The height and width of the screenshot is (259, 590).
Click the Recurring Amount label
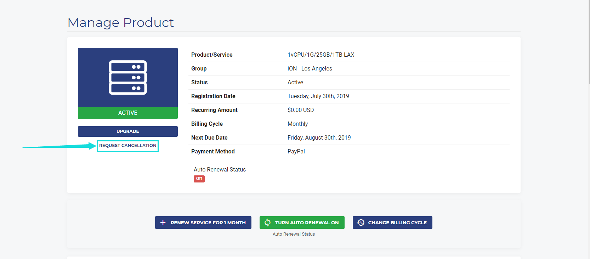tap(214, 110)
